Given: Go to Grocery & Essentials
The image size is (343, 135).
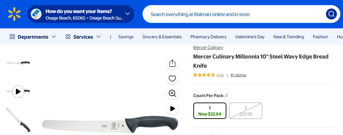Looking at the screenshot, I should click(162, 37).
